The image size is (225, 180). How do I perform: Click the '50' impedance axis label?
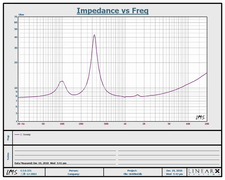16,29
